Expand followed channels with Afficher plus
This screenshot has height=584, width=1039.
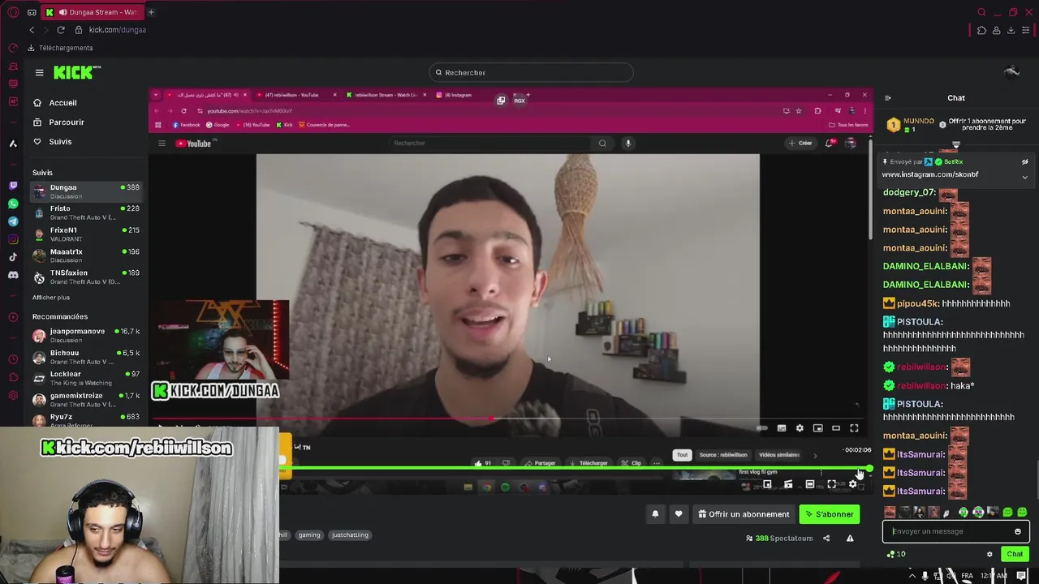tap(51, 298)
